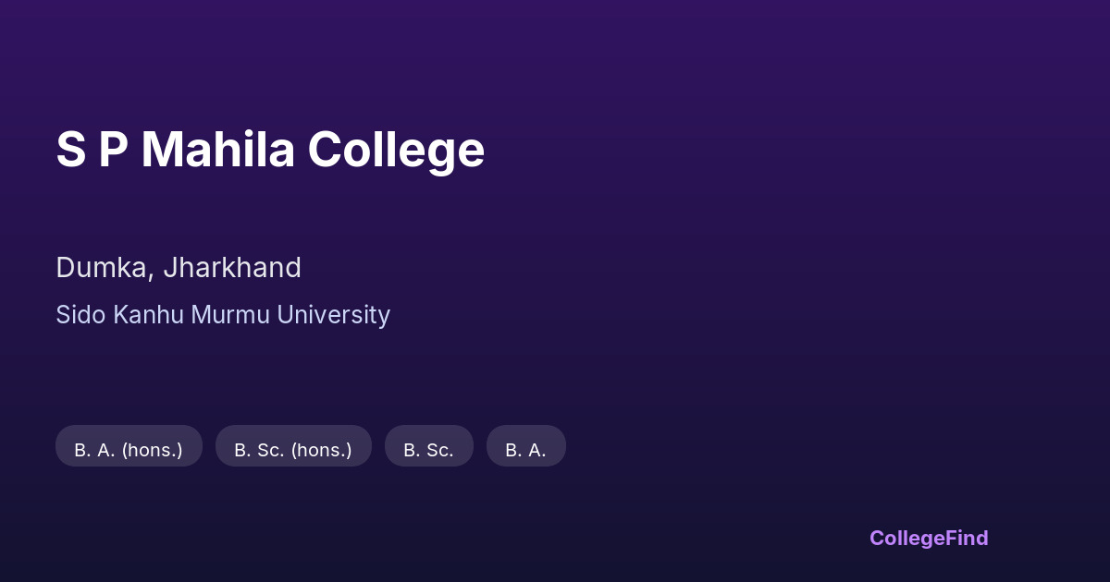Click the word Sido in the affiliation line
This screenshot has height=582, width=1110.
pos(80,315)
